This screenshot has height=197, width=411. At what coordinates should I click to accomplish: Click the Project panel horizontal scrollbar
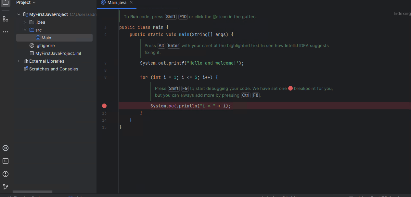click(x=32, y=192)
